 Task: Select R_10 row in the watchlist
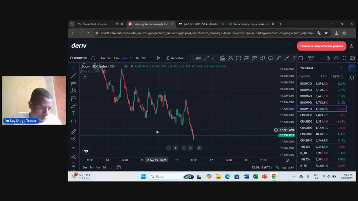[322, 153]
